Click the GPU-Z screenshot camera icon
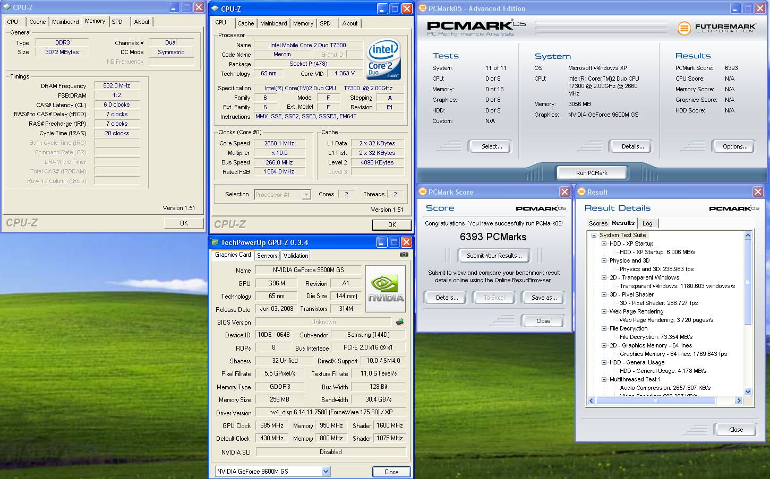The image size is (770, 479). pyautogui.click(x=404, y=255)
